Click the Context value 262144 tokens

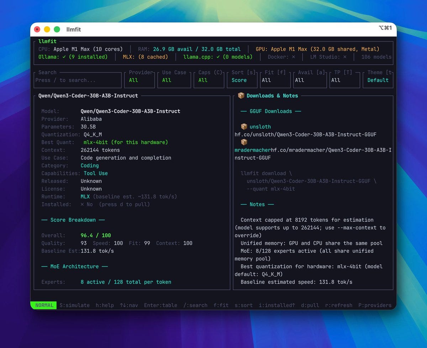pyautogui.click(x=100, y=150)
